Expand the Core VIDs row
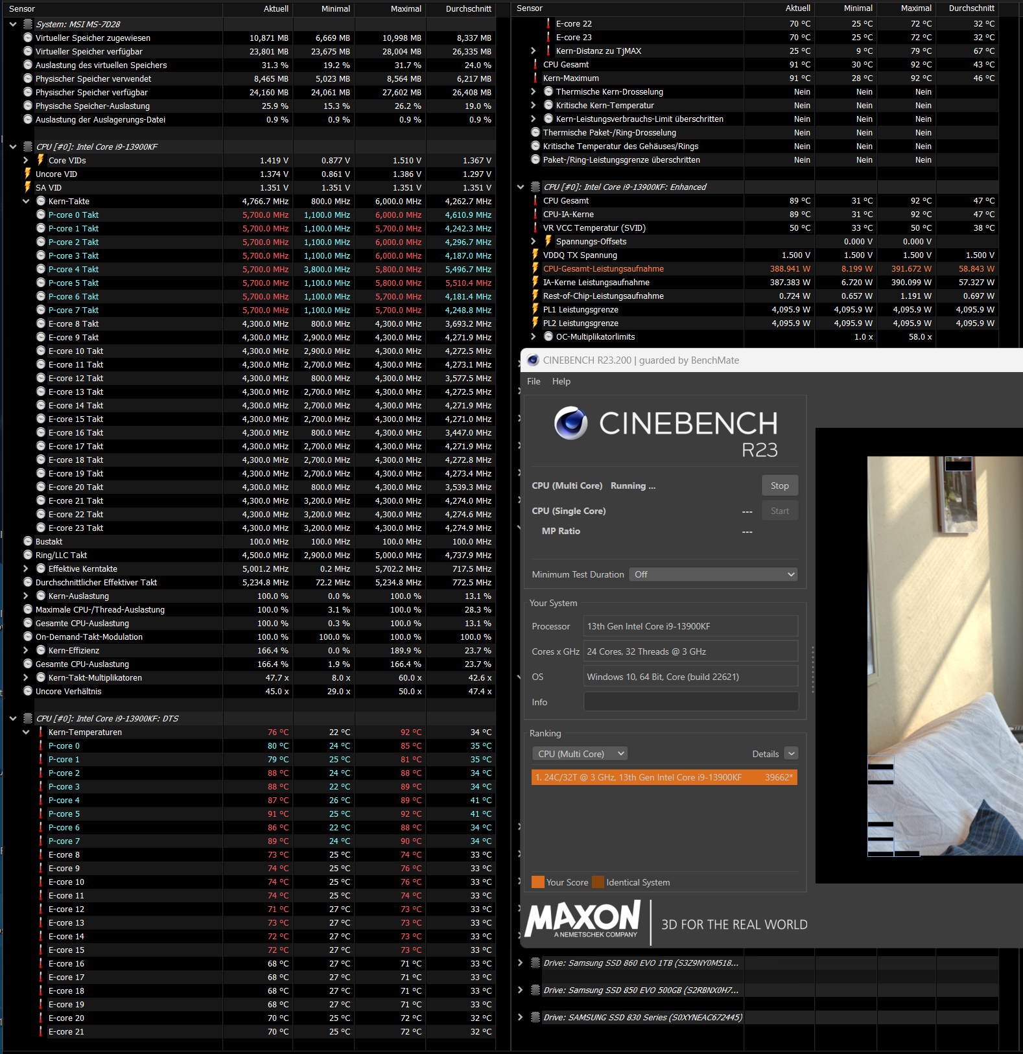The width and height of the screenshot is (1023, 1054). tap(26, 160)
